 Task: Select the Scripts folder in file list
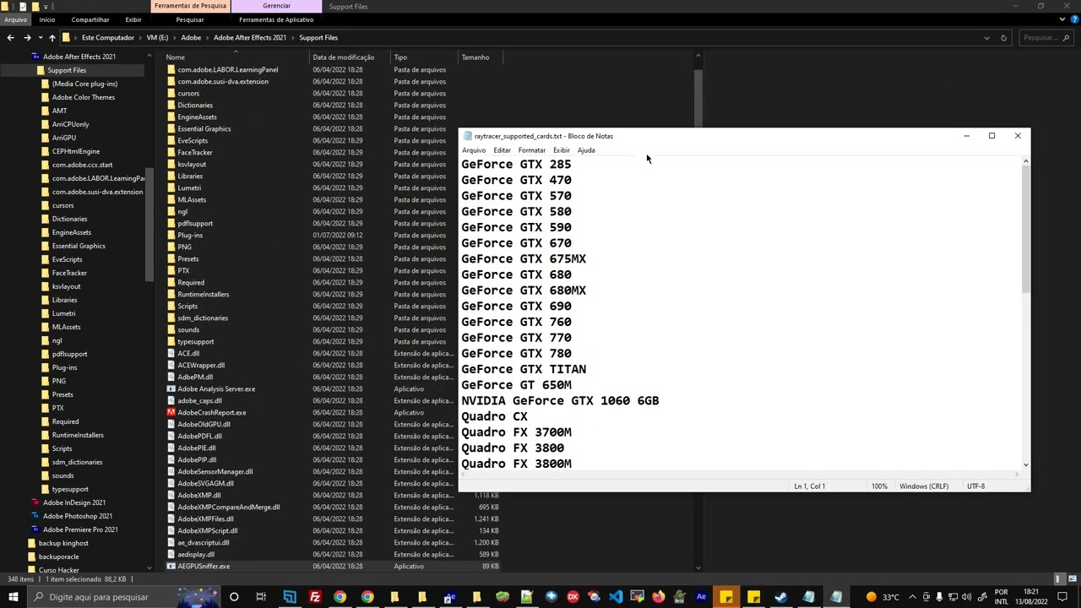coord(187,307)
